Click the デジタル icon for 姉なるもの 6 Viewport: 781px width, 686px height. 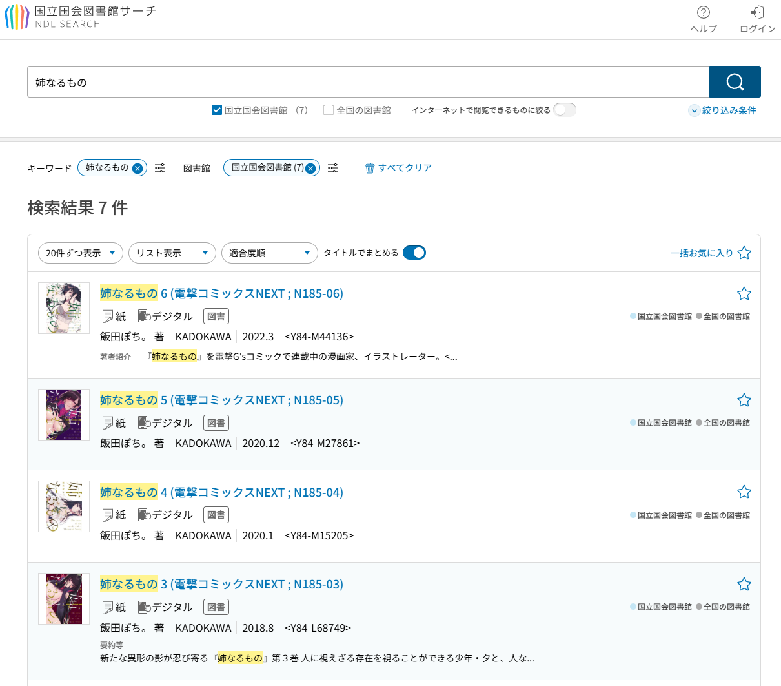[145, 317]
